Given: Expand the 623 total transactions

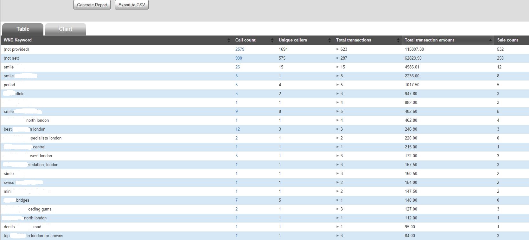Looking at the screenshot, I should tap(338, 49).
